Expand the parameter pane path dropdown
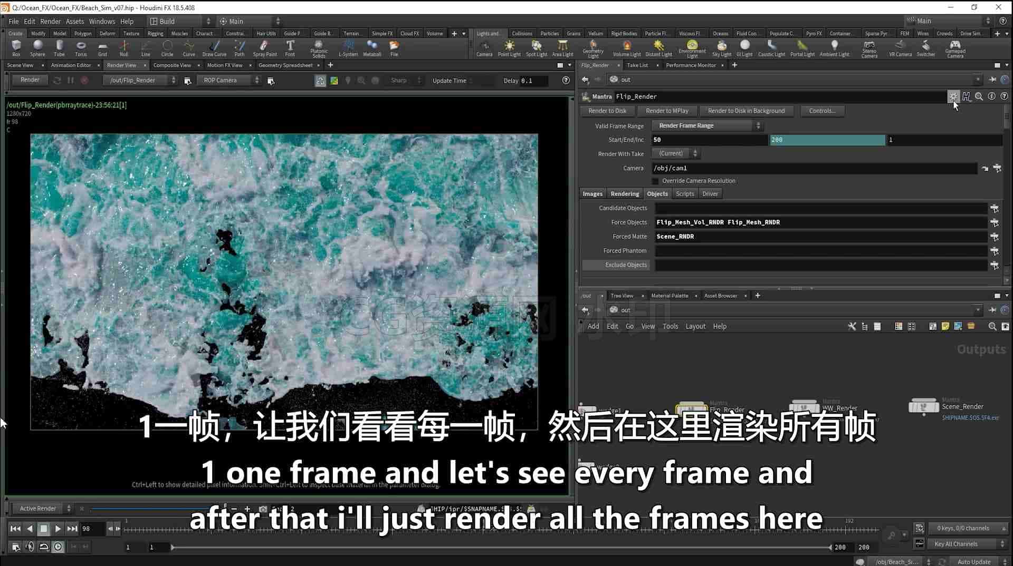Viewport: 1013px width, 566px height. (978, 80)
